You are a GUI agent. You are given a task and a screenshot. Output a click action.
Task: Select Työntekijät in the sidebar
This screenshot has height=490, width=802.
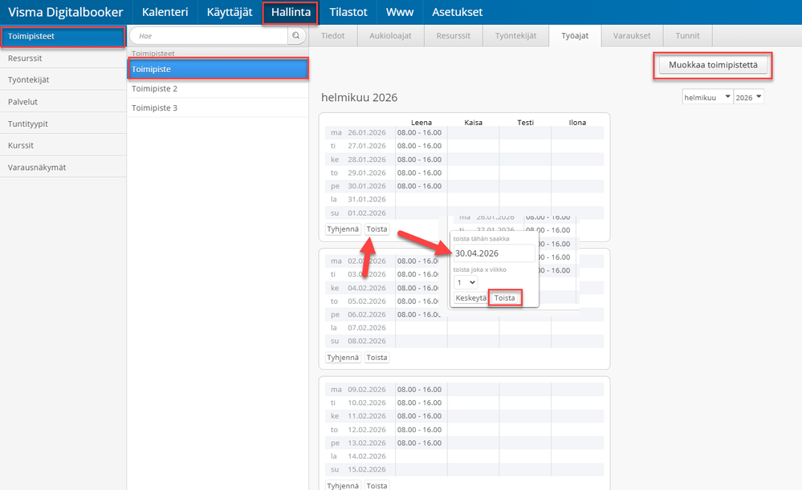coord(63,79)
